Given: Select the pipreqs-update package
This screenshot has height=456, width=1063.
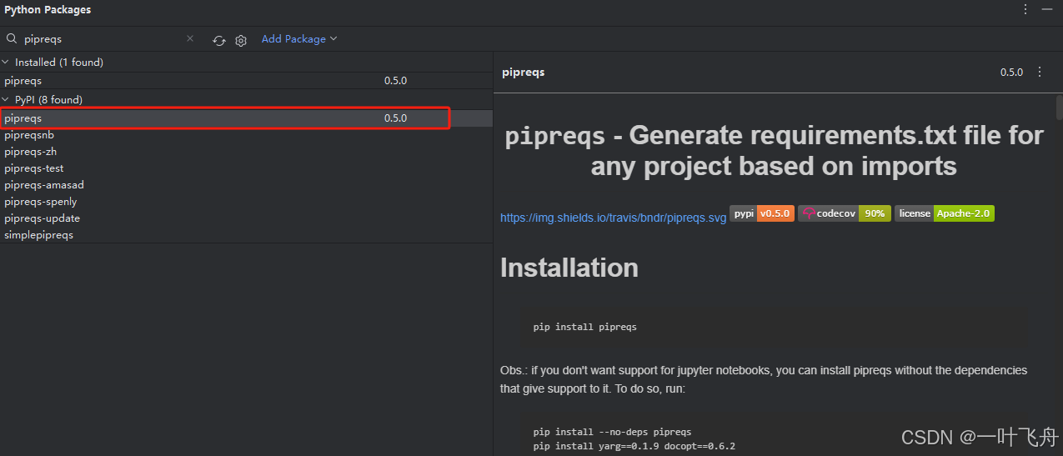Looking at the screenshot, I should [x=246, y=218].
